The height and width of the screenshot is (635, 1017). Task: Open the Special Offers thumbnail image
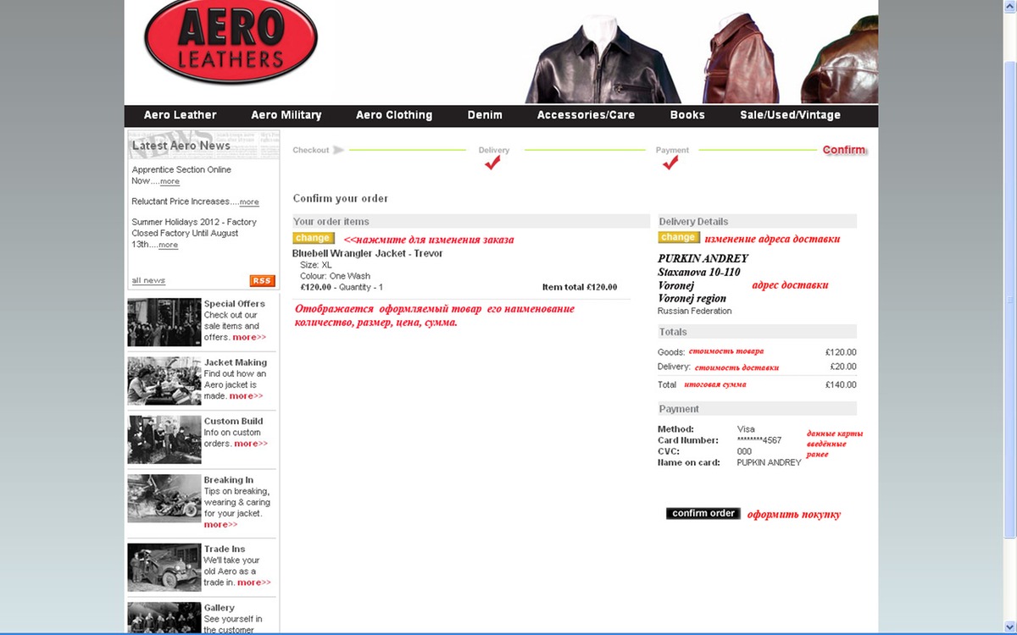[x=164, y=322]
